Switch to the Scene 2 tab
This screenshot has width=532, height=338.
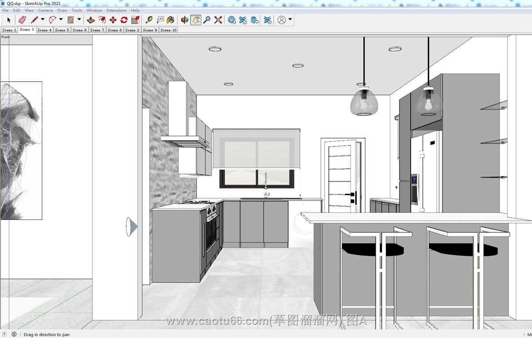click(x=133, y=30)
